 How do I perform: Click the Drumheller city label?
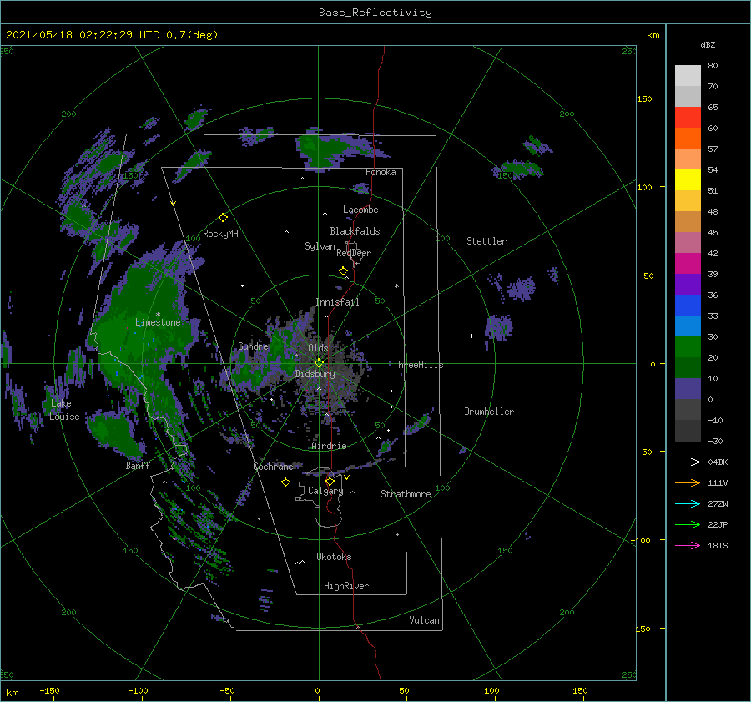(x=489, y=412)
